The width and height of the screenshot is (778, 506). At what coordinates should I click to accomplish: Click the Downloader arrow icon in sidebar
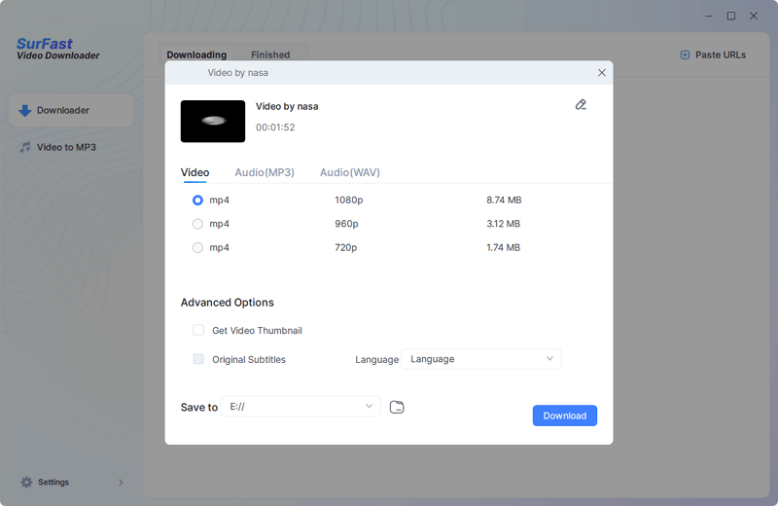point(25,110)
